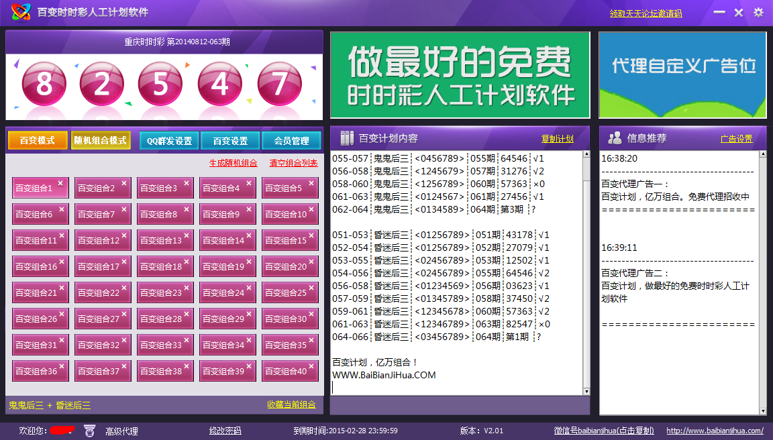Click 复制计划 link
This screenshot has width=773, height=440.
pos(558,139)
